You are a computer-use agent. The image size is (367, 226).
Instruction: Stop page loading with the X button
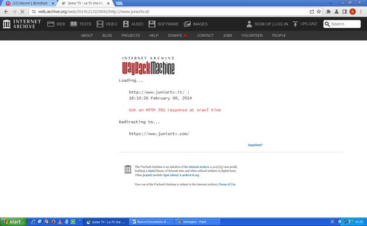coord(22,12)
